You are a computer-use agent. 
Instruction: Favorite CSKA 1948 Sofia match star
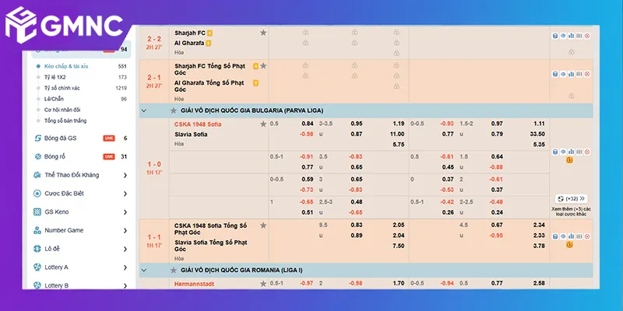(x=263, y=124)
